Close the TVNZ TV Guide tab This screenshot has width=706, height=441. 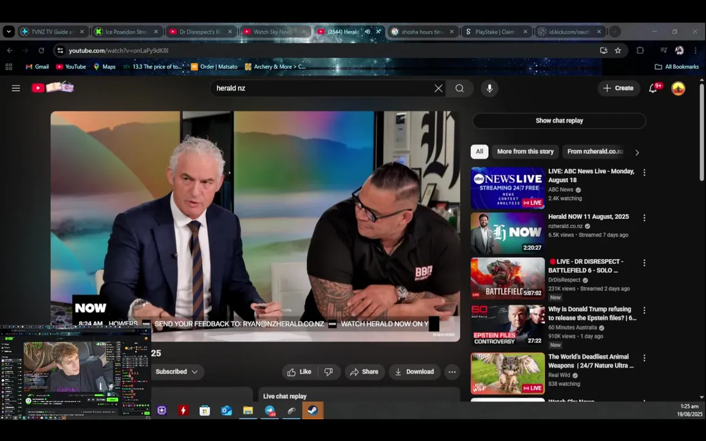click(82, 32)
